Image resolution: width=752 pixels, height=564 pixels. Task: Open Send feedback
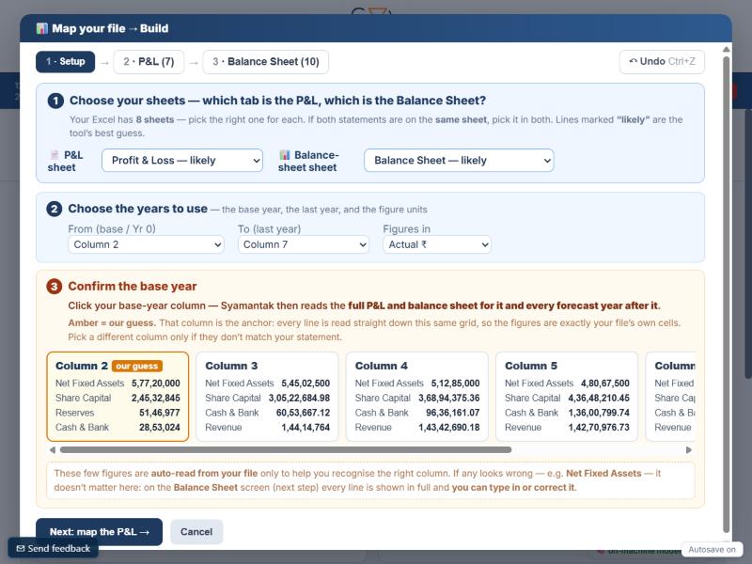[54, 548]
